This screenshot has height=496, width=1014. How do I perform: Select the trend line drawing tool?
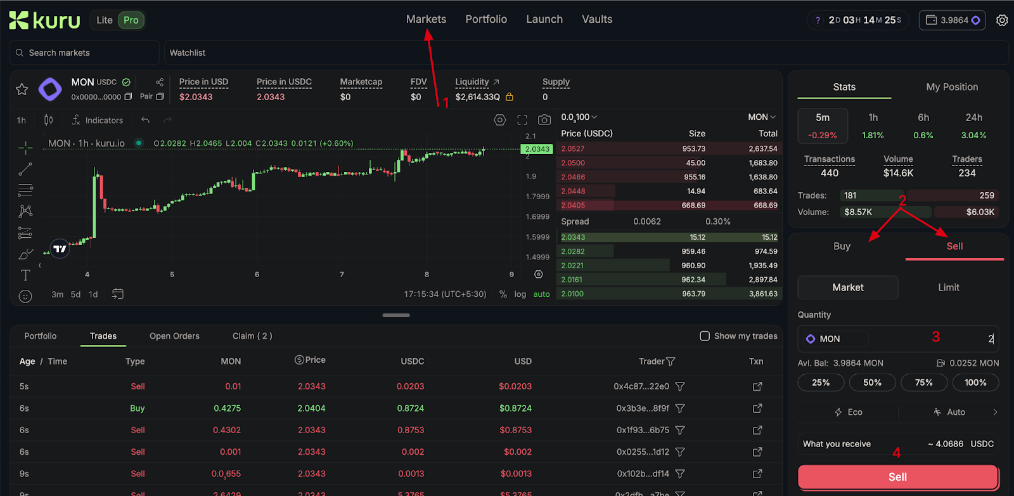click(x=25, y=169)
